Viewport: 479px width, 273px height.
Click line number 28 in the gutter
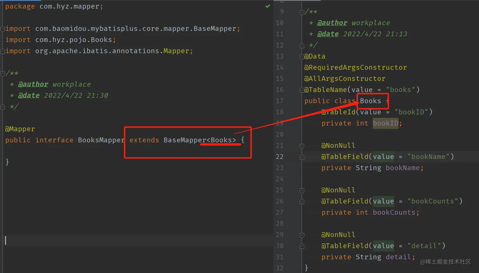[280, 224]
